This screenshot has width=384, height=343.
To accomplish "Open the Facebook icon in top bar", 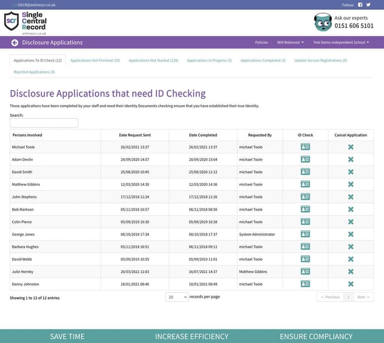I will coord(360,5).
